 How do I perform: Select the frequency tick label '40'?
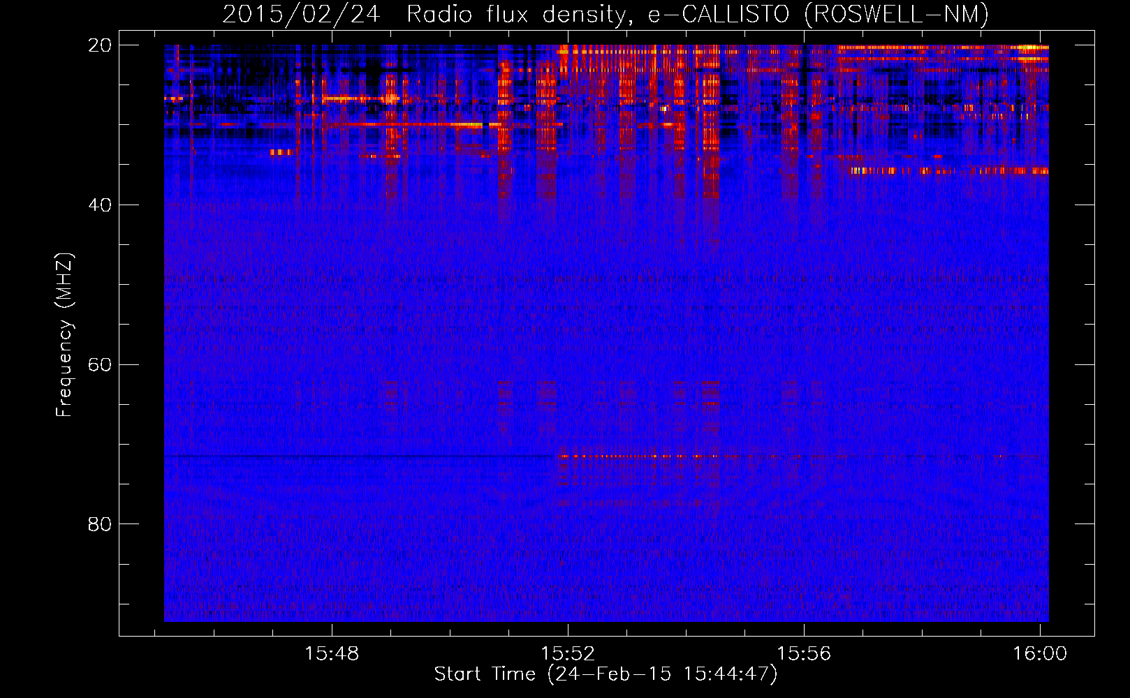point(100,205)
